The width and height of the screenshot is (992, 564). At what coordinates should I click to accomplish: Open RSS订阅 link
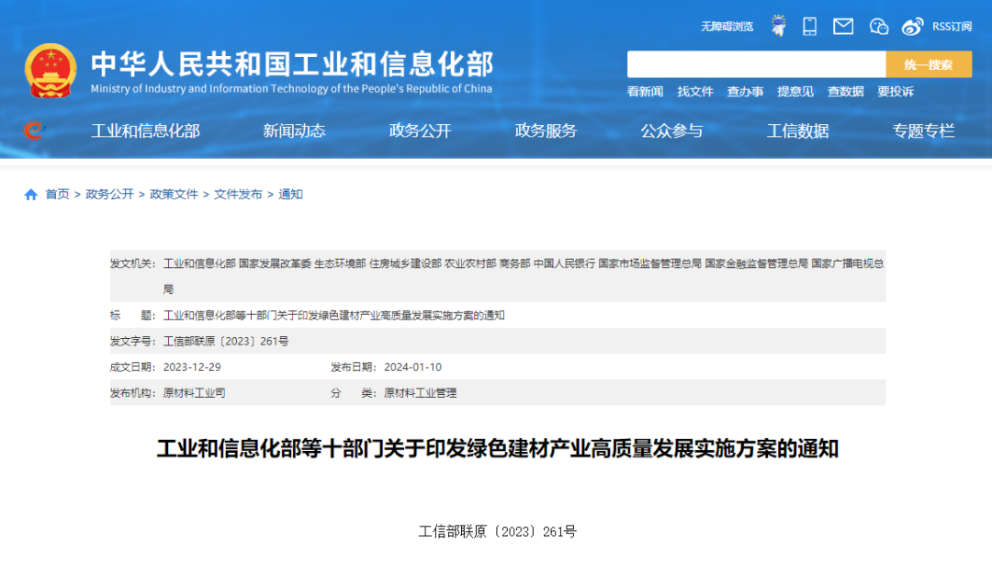953,27
